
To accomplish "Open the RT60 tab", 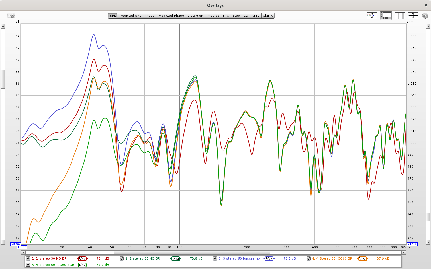I will (256, 16).
